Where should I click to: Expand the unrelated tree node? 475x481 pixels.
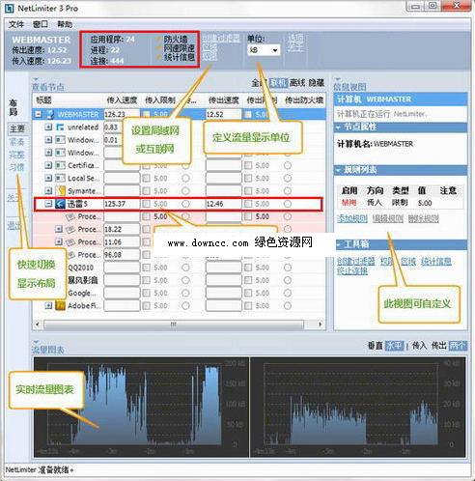point(48,127)
